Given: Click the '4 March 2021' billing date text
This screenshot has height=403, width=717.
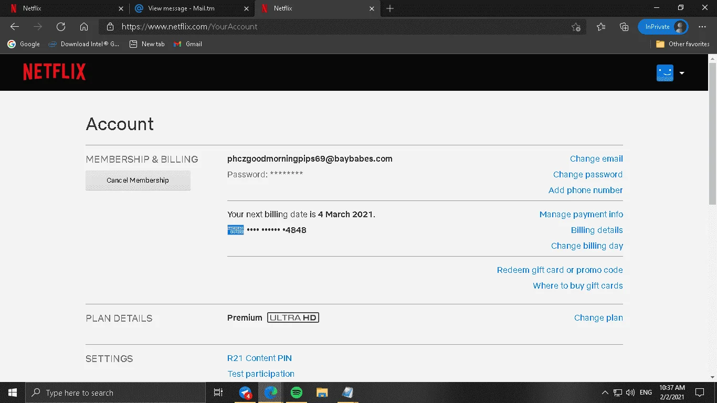Looking at the screenshot, I should pos(345,214).
